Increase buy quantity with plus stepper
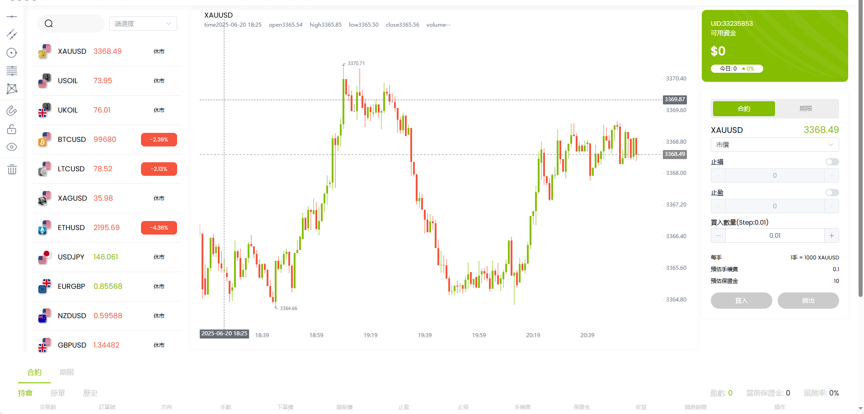The width and height of the screenshot is (864, 414). tap(831, 235)
